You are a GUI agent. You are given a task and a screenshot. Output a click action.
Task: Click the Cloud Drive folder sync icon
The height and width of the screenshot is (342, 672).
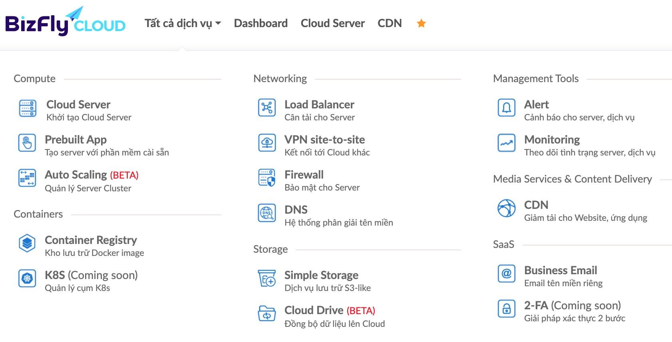267,313
